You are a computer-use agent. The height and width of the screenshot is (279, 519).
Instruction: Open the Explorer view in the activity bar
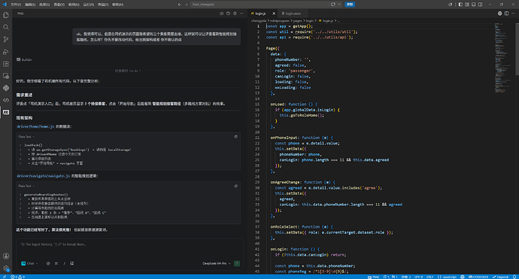pos(6,15)
